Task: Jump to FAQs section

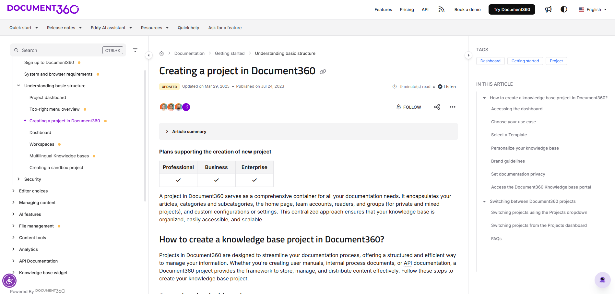Action: point(496,239)
